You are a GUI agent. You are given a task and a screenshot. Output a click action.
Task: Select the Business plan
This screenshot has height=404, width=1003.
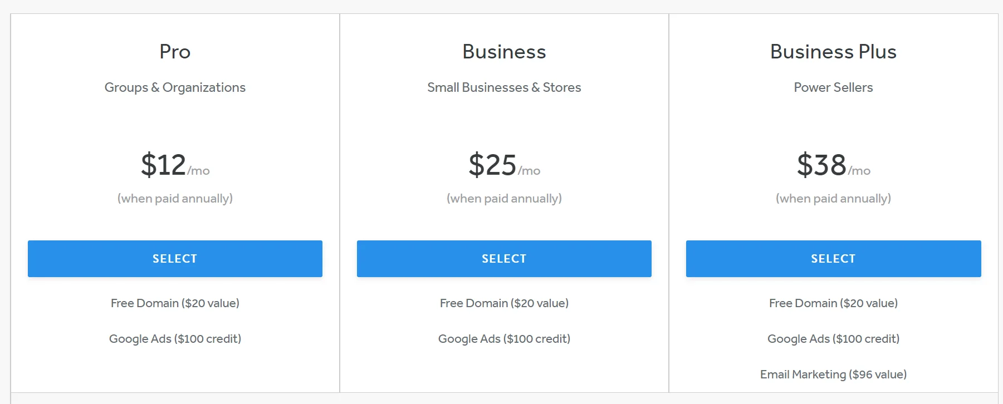504,259
